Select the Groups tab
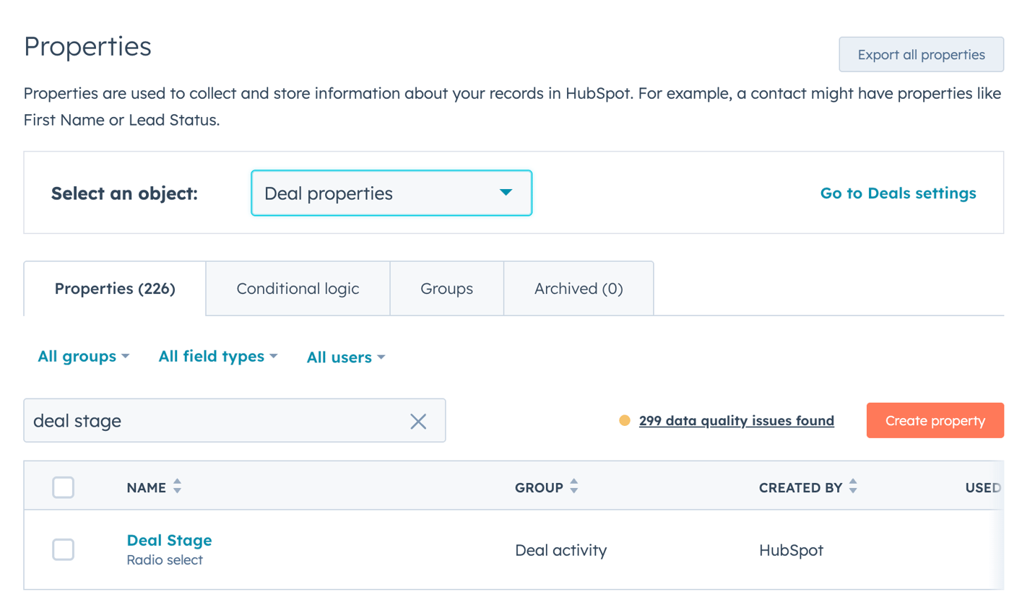This screenshot has height=610, width=1022. click(x=446, y=288)
